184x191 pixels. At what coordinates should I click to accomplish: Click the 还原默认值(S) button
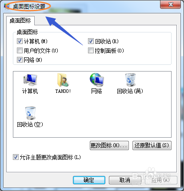[x=152, y=145]
